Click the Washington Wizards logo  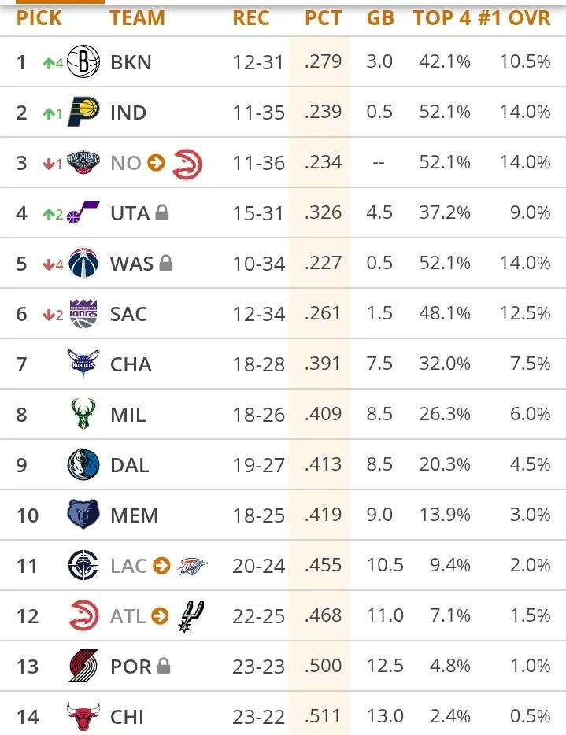click(83, 263)
